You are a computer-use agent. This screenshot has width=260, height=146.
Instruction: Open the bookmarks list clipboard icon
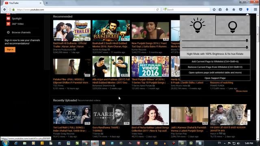pos(220,10)
